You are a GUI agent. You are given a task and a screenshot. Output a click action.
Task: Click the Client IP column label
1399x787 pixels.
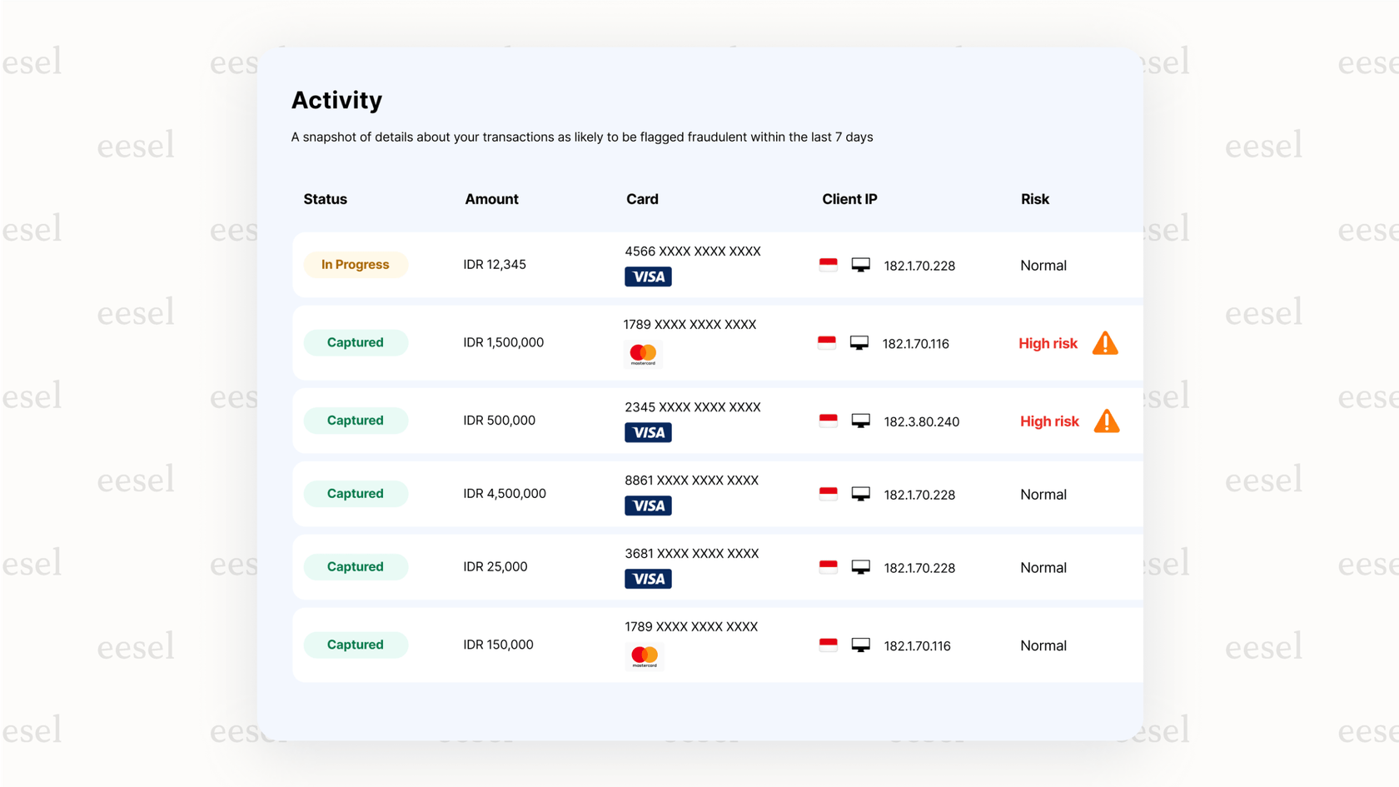click(x=849, y=199)
